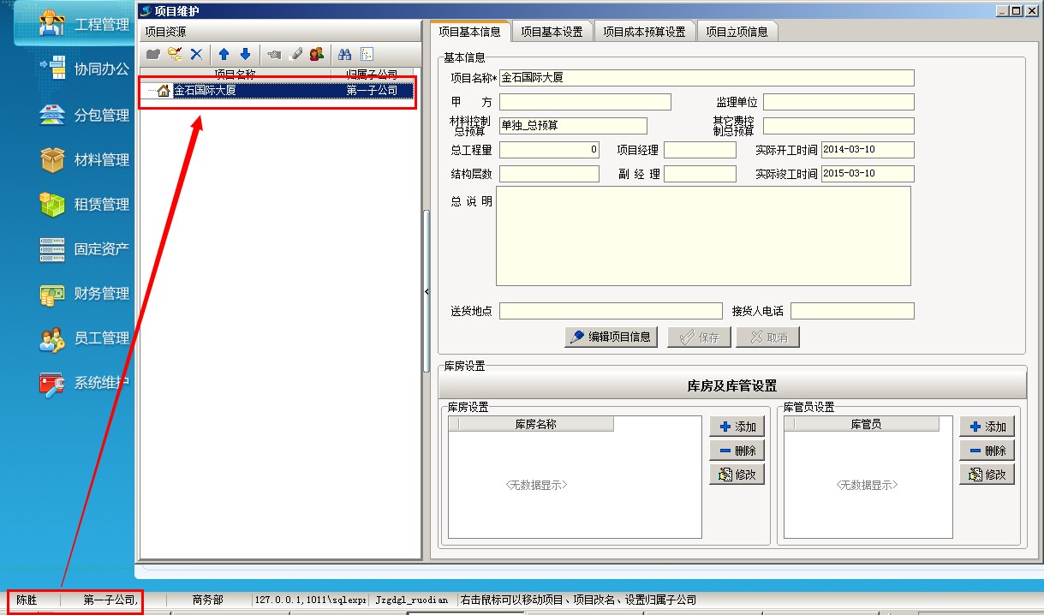Click the blue X delete icon in project toolbar

point(197,54)
